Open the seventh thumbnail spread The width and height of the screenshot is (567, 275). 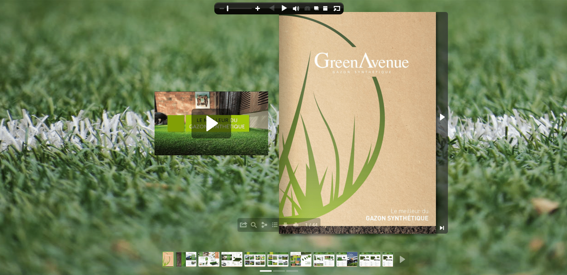tap(301, 259)
